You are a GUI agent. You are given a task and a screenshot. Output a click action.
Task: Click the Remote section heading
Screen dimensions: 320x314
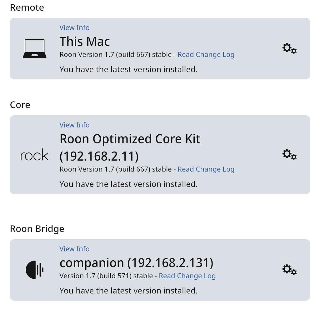(x=27, y=7)
